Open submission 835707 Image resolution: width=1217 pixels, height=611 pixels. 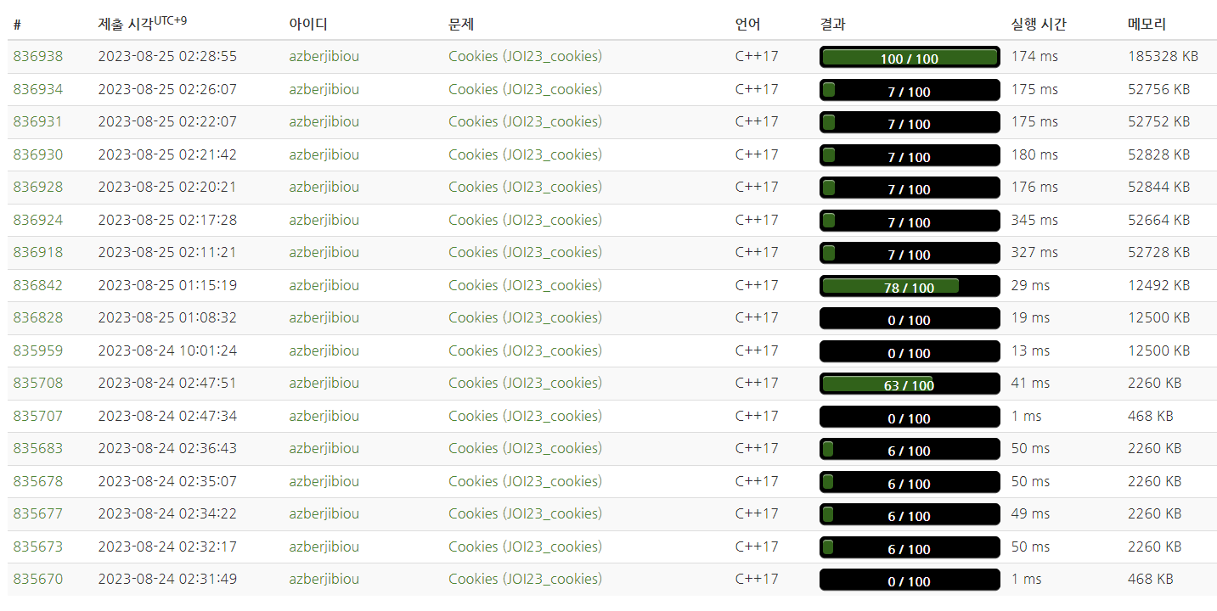[38, 416]
